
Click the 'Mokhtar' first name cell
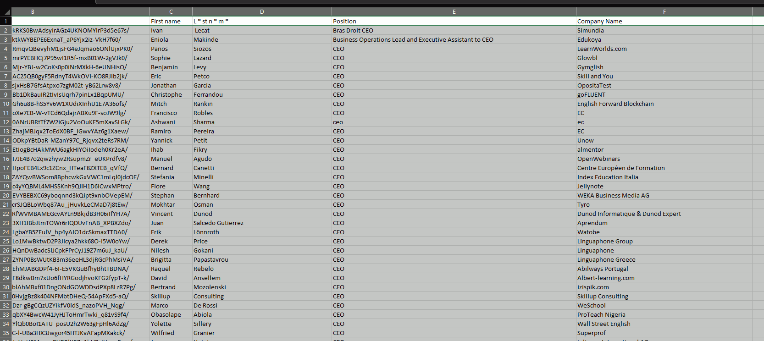[x=171, y=204]
